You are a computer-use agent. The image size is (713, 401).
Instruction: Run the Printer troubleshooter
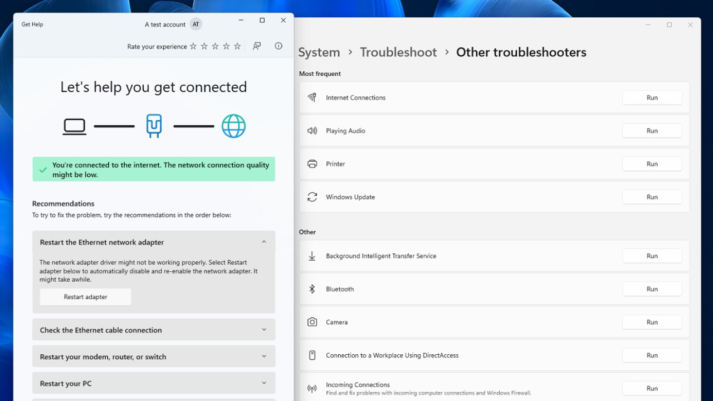click(652, 164)
